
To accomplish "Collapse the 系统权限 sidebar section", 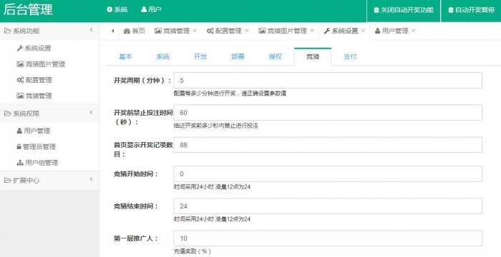I will [92, 113].
